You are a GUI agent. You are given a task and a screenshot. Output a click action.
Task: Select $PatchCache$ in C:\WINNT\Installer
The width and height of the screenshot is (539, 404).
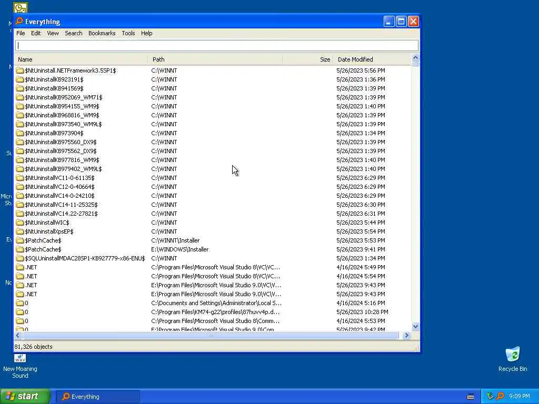pos(43,240)
